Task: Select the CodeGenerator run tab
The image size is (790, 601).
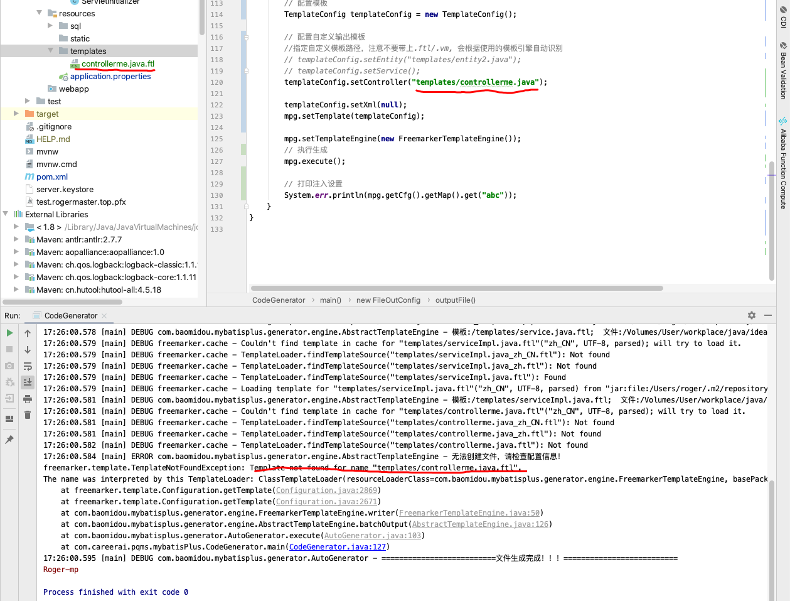Action: [x=70, y=316]
